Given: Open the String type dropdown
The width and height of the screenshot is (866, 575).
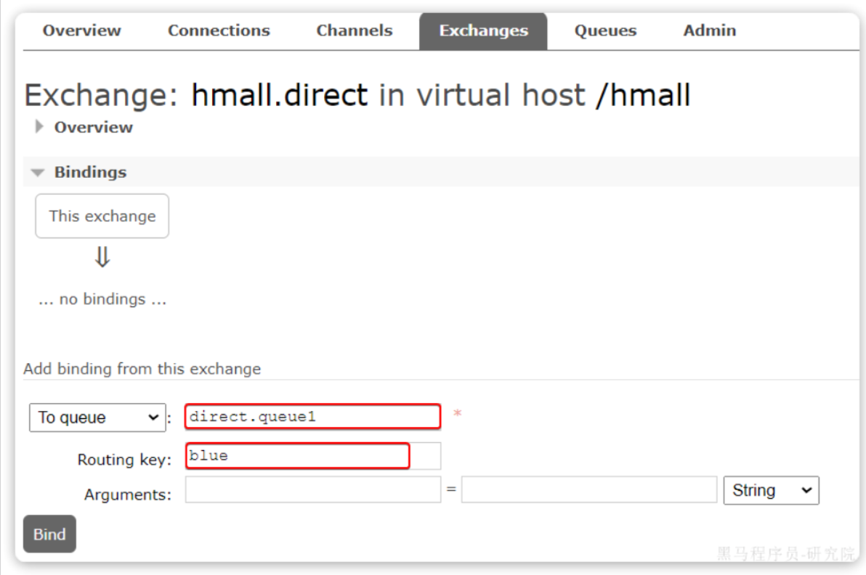Looking at the screenshot, I should [771, 490].
